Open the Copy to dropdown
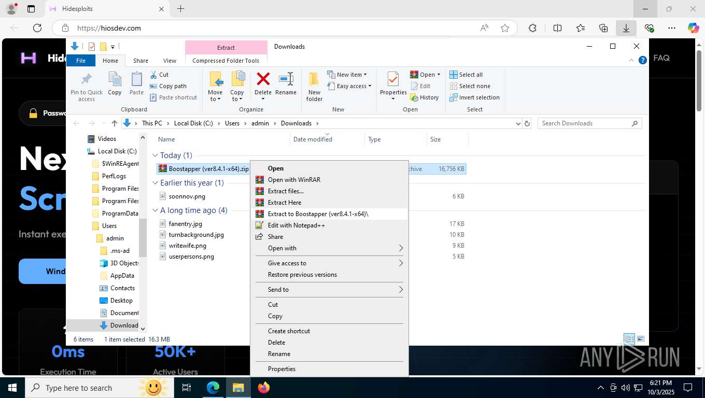The width and height of the screenshot is (705, 398). [237, 87]
